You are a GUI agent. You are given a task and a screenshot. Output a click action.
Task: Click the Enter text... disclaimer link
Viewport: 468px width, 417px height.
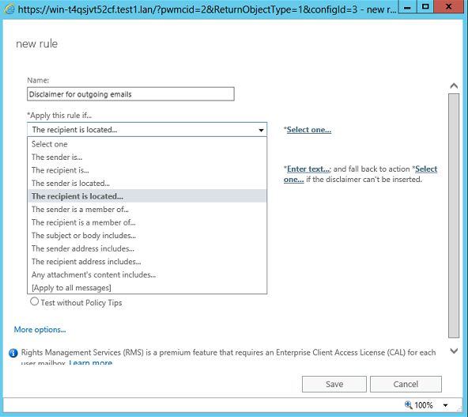coord(308,169)
